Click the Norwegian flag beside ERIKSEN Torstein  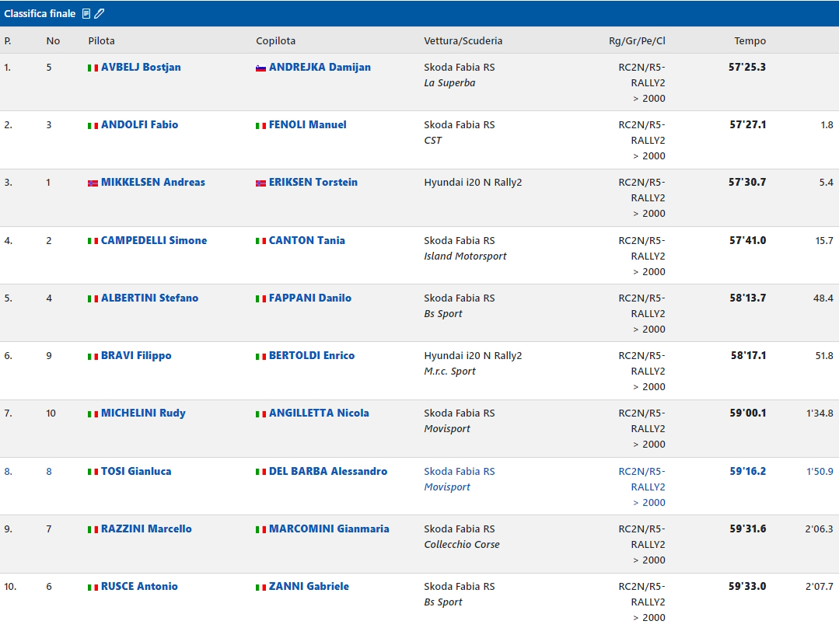click(x=261, y=183)
